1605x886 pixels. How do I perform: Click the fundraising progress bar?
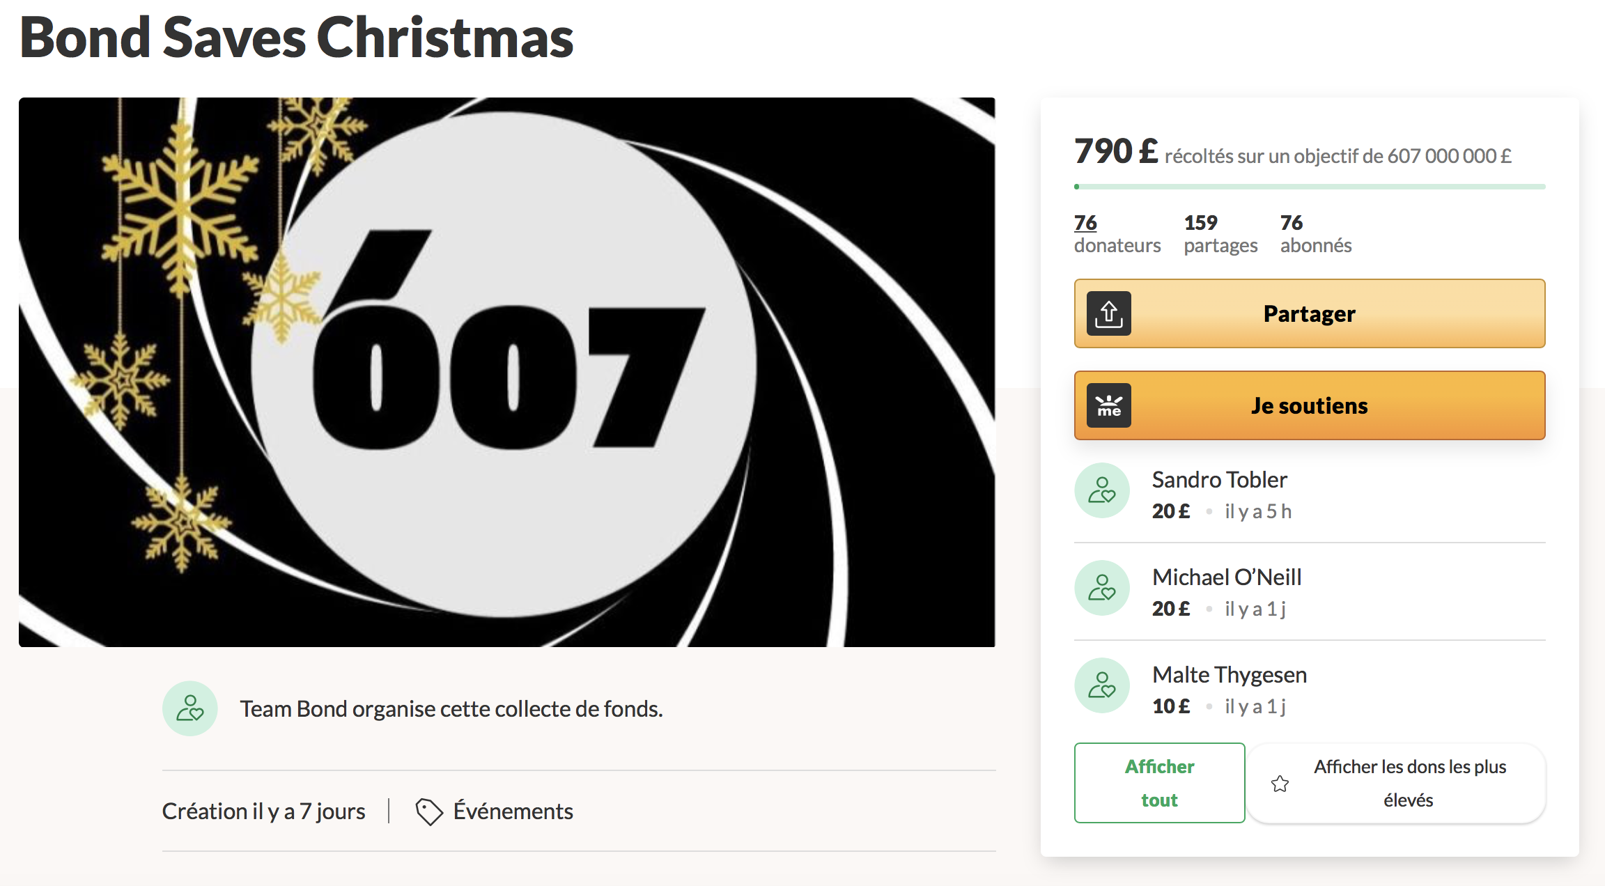click(1310, 187)
